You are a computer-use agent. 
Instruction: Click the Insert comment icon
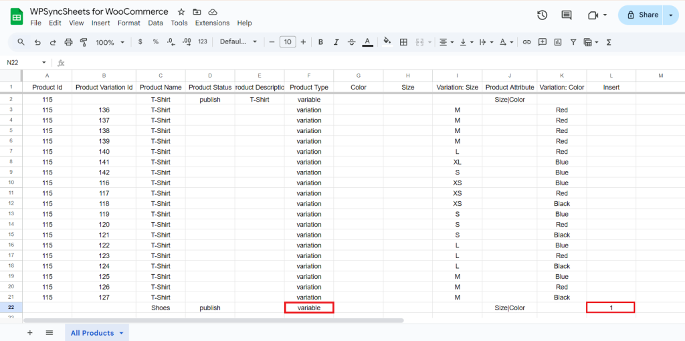[543, 42]
